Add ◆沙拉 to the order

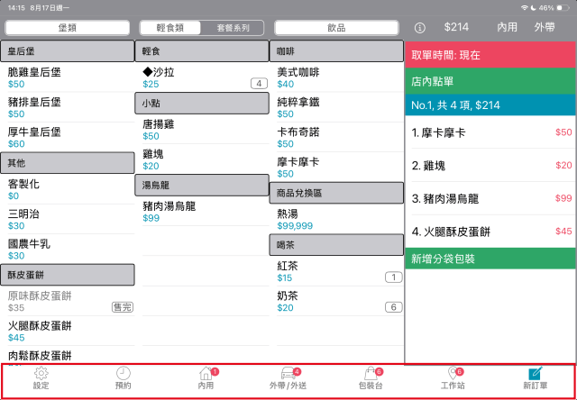click(x=202, y=77)
